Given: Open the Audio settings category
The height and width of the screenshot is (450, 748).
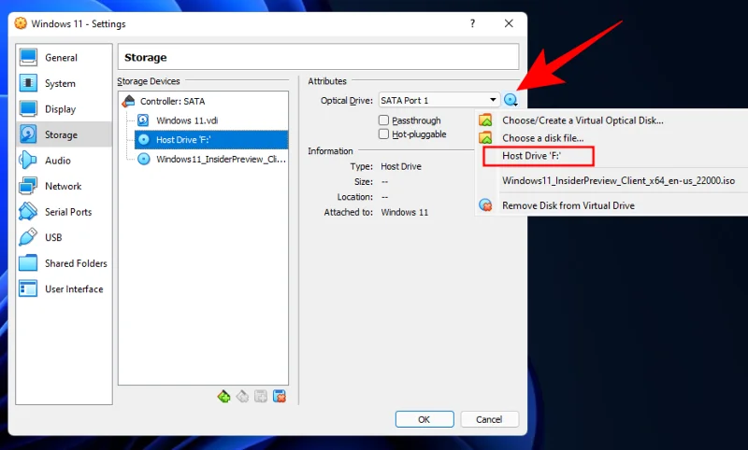Looking at the screenshot, I should pyautogui.click(x=64, y=161).
